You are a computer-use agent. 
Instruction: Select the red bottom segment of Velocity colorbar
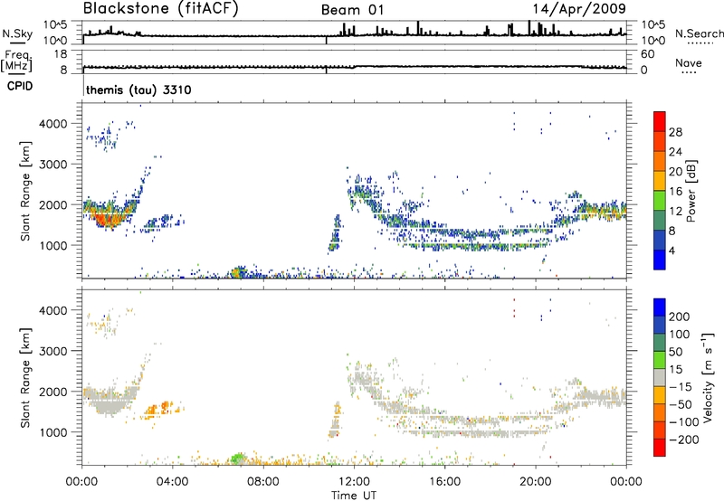(660, 448)
